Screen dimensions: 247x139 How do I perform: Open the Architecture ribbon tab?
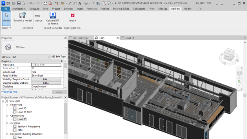pos(19,9)
